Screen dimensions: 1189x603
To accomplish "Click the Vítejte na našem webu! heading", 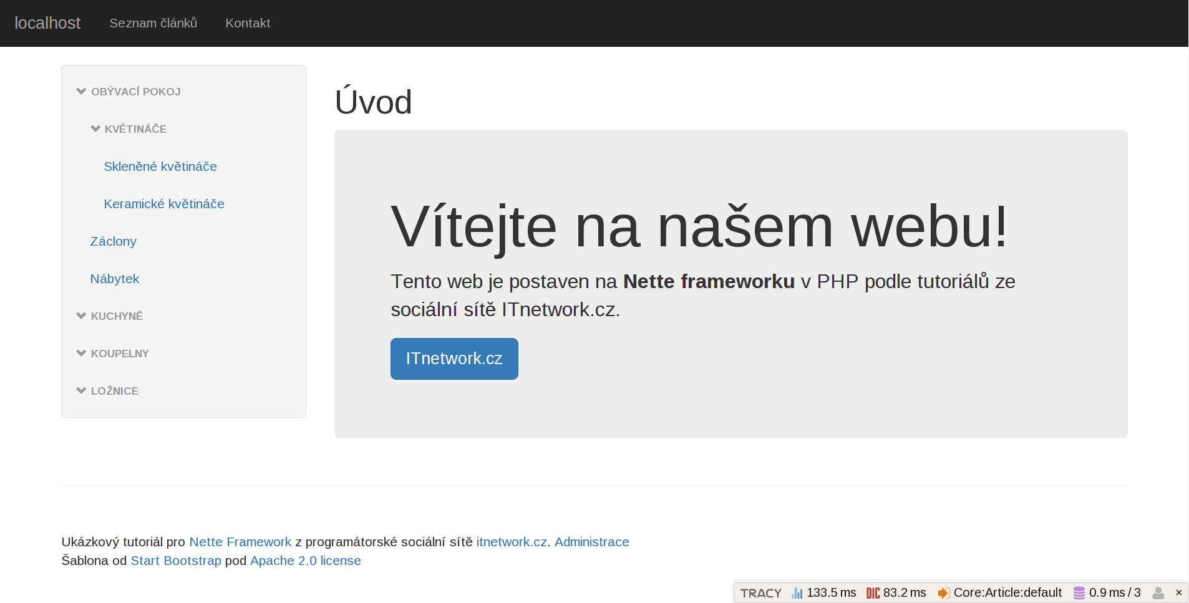I will (x=699, y=226).
